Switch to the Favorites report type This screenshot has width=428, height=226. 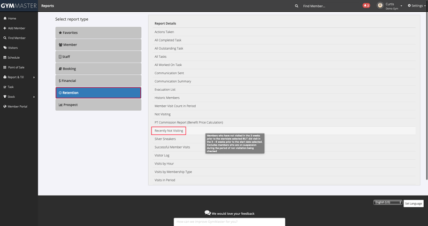tap(98, 33)
